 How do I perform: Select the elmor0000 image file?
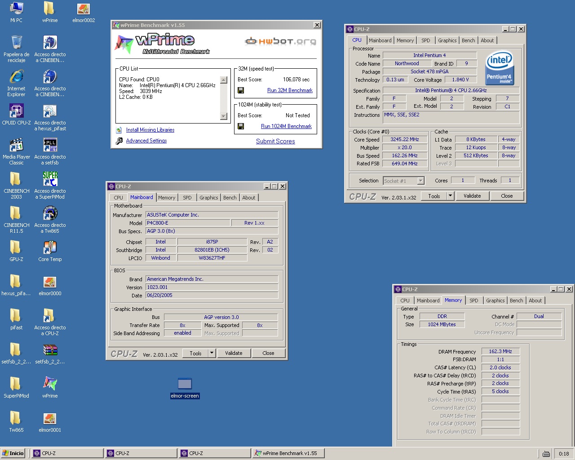point(50,282)
